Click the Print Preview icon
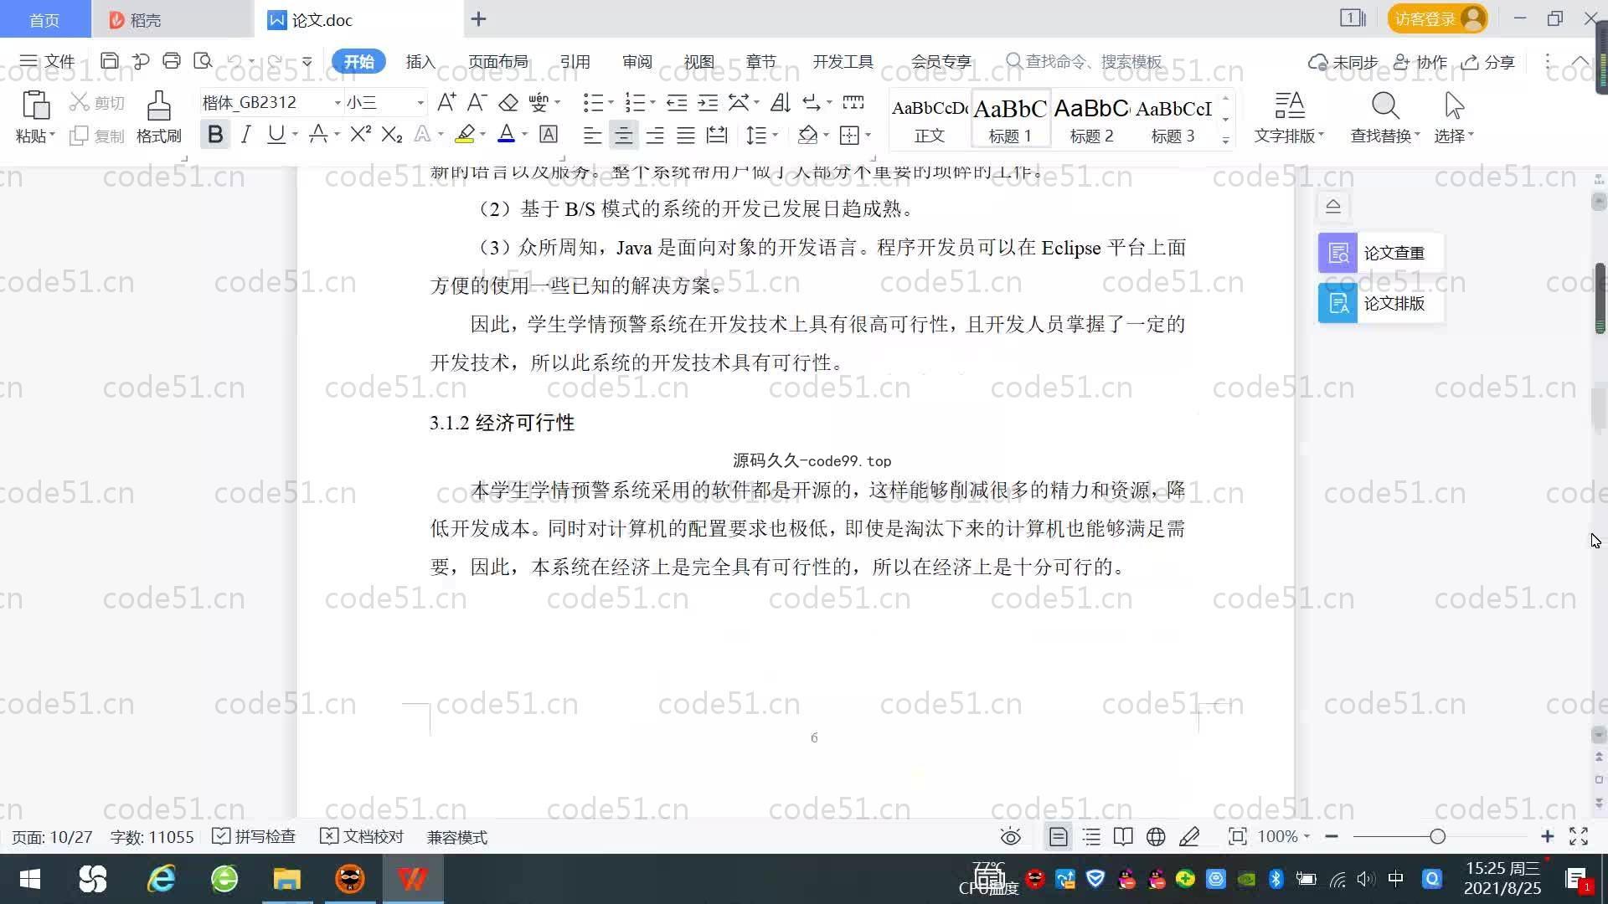The height and width of the screenshot is (904, 1608). 203,61
